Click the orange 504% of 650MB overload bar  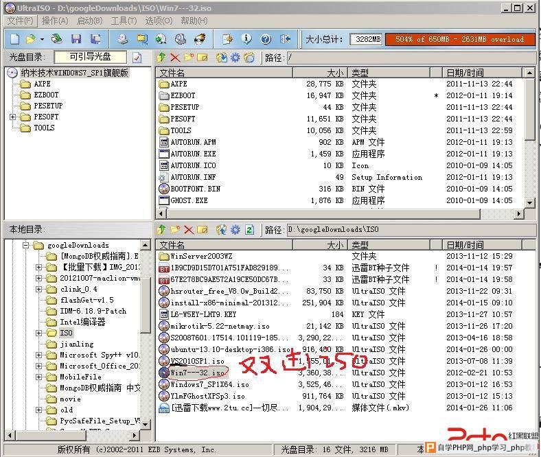pyautogui.click(x=460, y=39)
